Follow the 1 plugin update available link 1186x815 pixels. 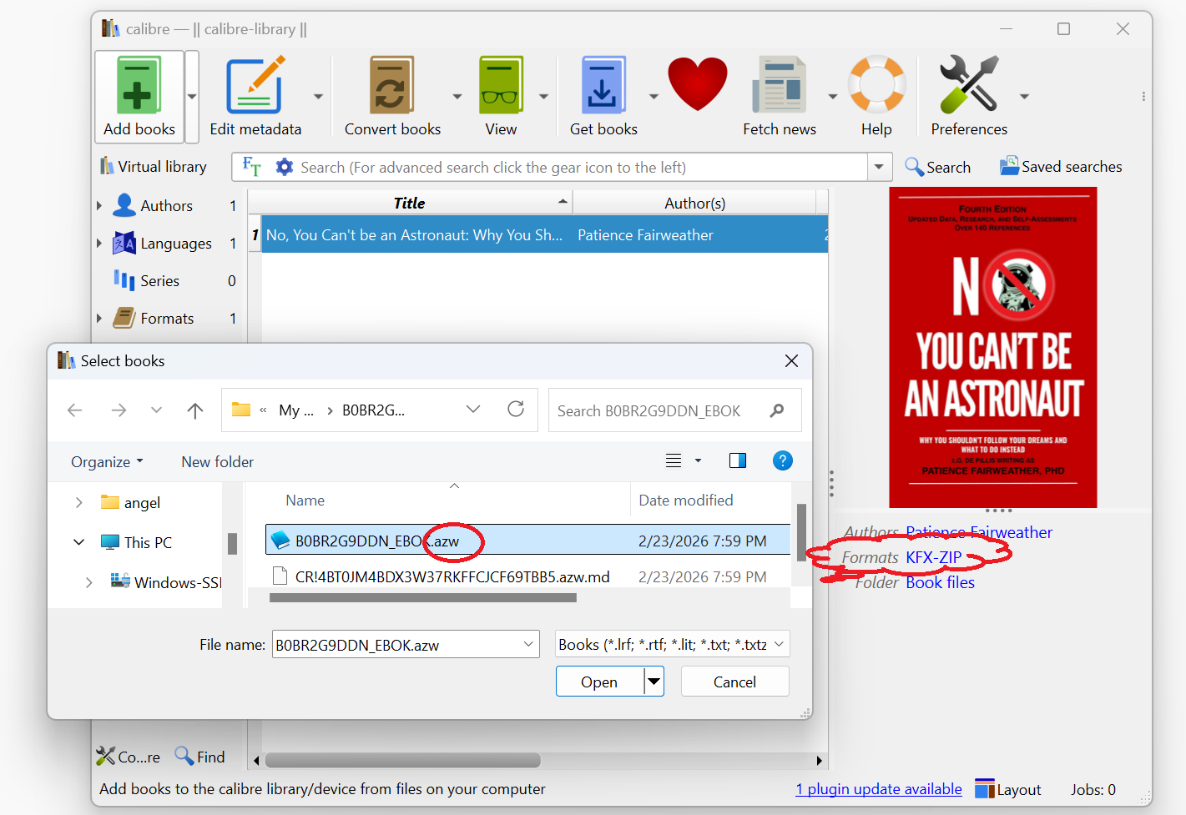point(878,788)
